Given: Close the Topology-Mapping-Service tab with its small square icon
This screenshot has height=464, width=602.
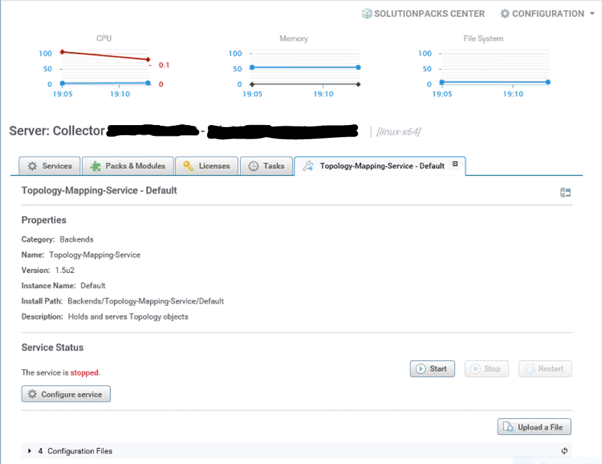Looking at the screenshot, I should [455, 164].
